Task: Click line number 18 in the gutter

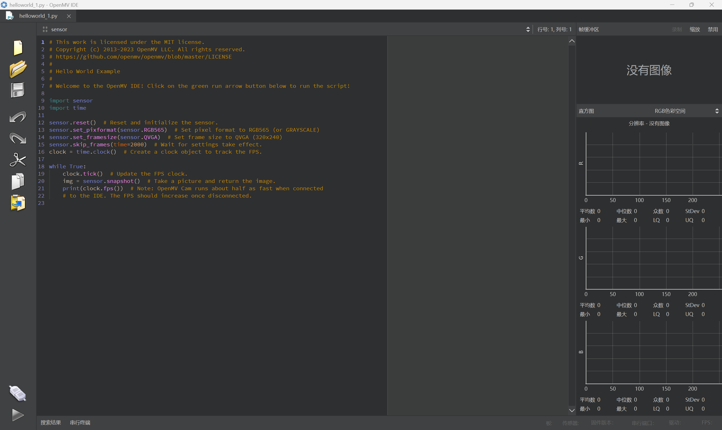Action: [41, 166]
